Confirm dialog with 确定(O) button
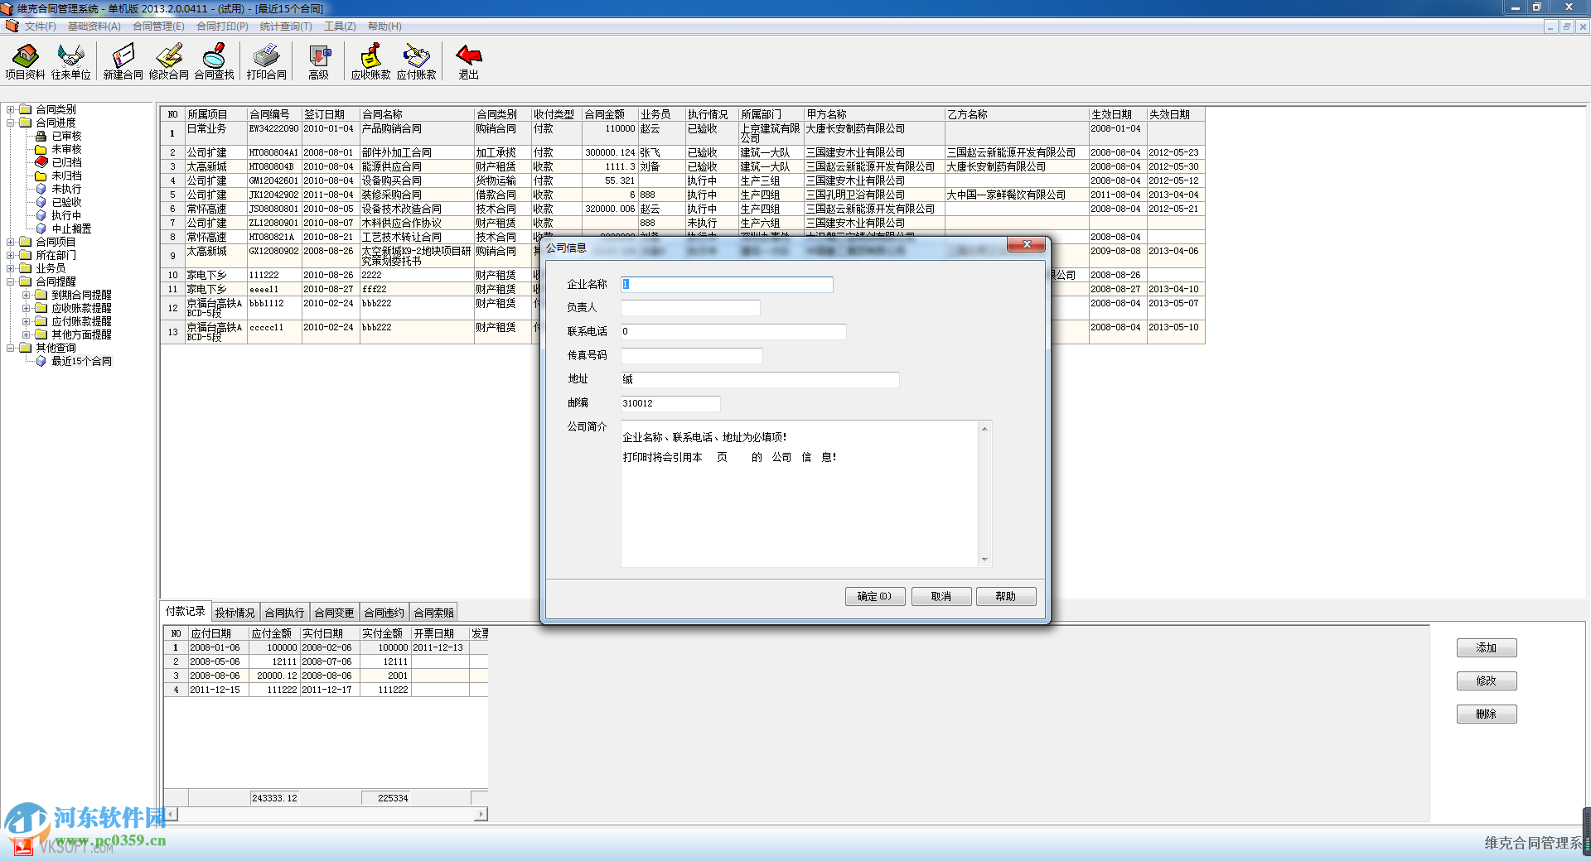This screenshot has width=1591, height=861. point(875,596)
